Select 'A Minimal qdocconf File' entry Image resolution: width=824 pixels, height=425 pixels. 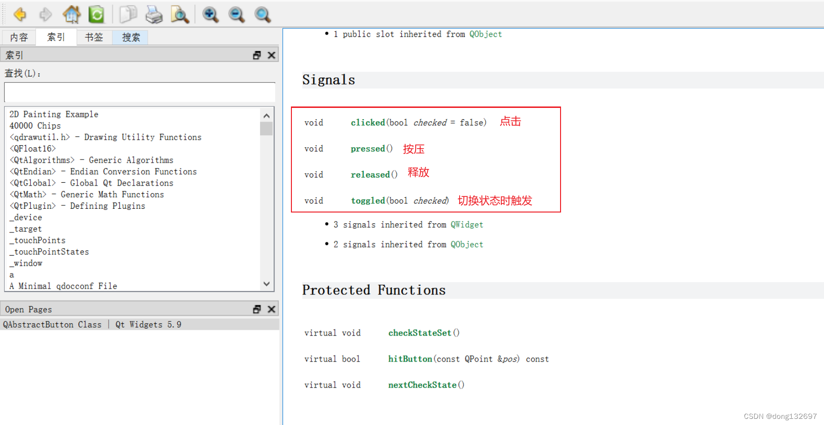(x=63, y=286)
